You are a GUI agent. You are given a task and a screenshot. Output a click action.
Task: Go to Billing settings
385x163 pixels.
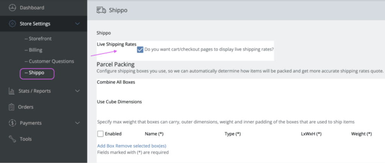tap(33, 50)
